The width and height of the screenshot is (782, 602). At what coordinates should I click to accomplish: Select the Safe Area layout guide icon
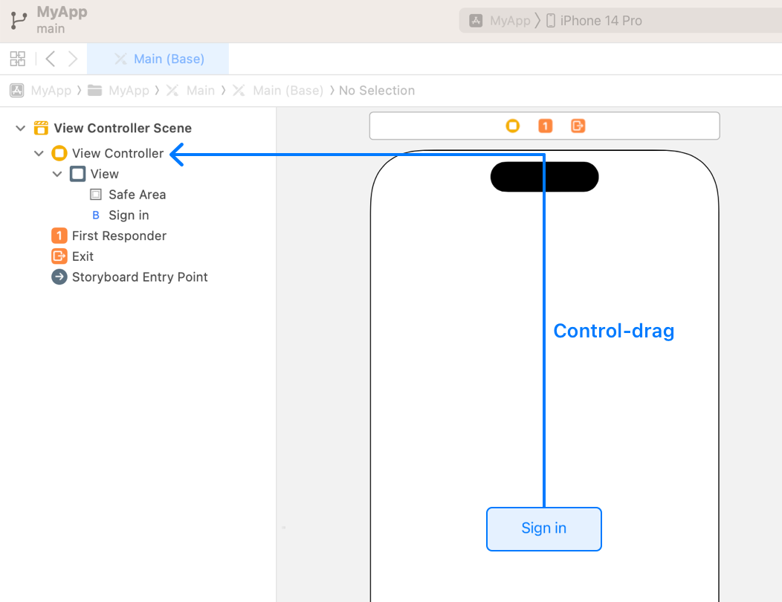[x=95, y=194]
